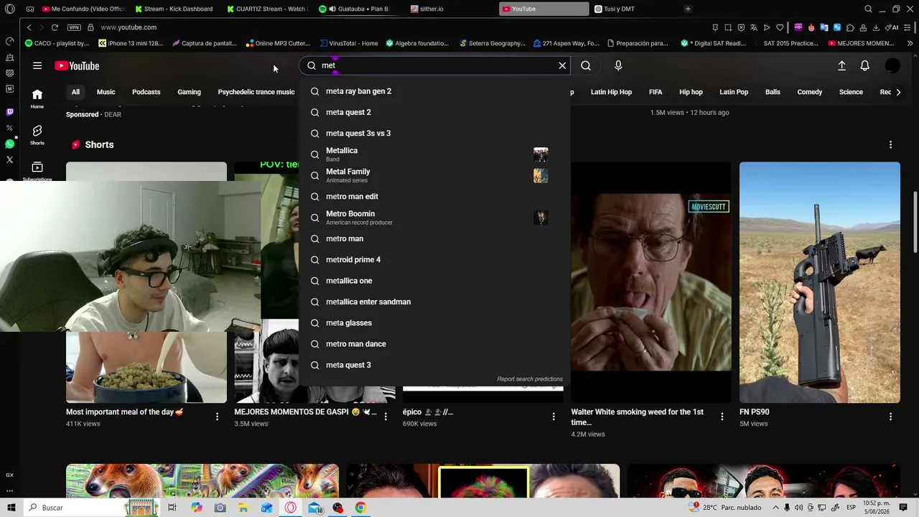
Task: Open the YouTube guide hamburger menu
Action: pos(37,66)
